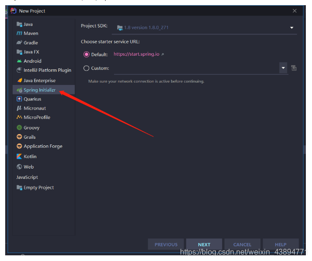
Task: Open the Project SDK dropdown arrow
Action: tap(292, 28)
